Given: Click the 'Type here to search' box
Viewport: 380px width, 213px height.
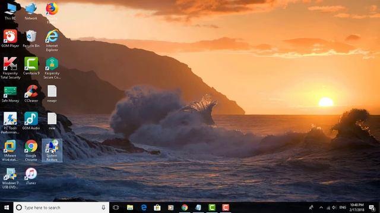Looking at the screenshot, I should pos(61,208).
